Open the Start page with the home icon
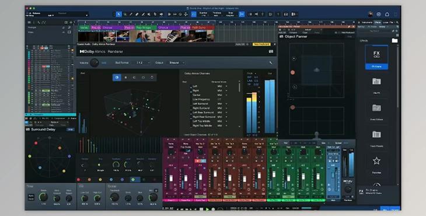The width and height of the screenshot is (426, 216). [x=387, y=14]
